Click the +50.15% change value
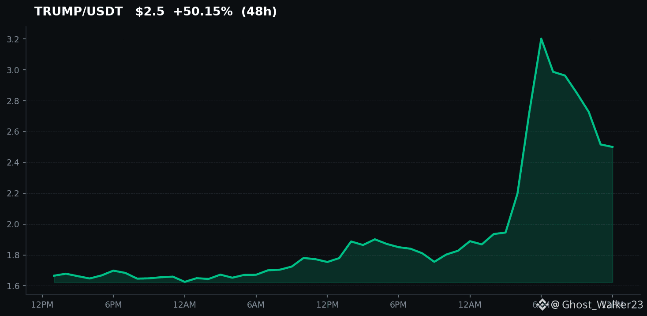Screen dimensions: 647x316 [203, 12]
